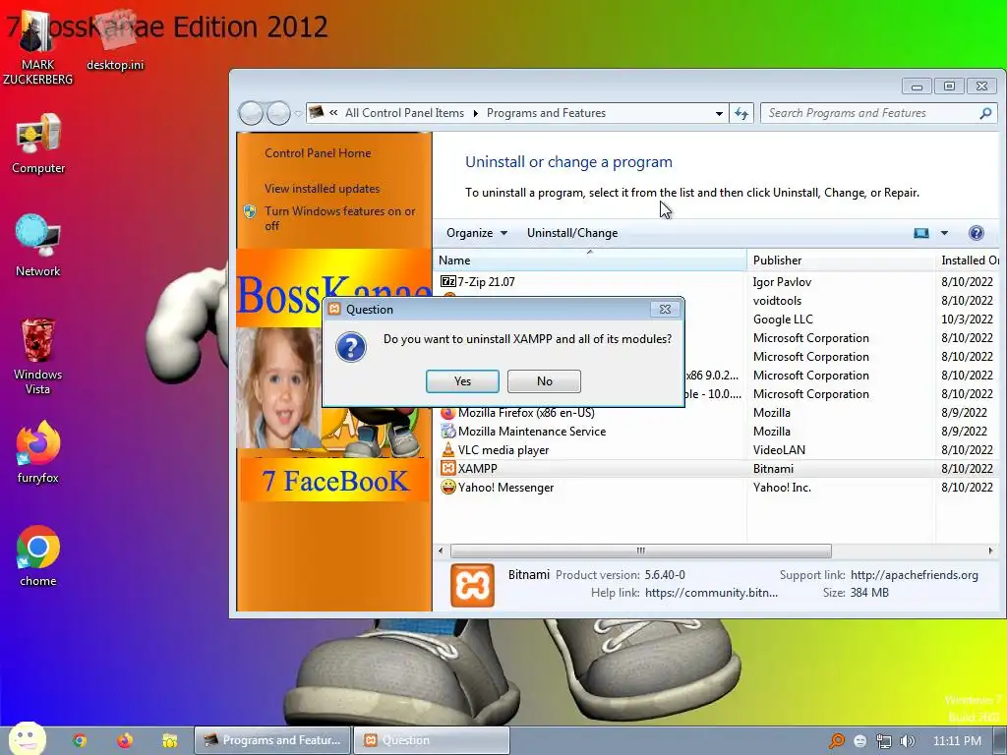The width and height of the screenshot is (1007, 755).
Task: Select the desktop.ini file icon
Action: point(116,39)
